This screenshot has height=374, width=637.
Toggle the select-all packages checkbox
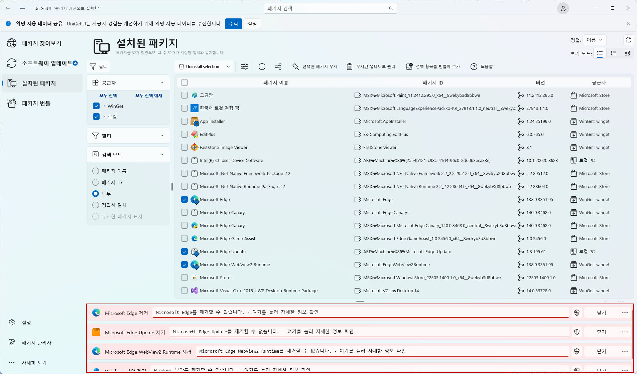coord(184,82)
